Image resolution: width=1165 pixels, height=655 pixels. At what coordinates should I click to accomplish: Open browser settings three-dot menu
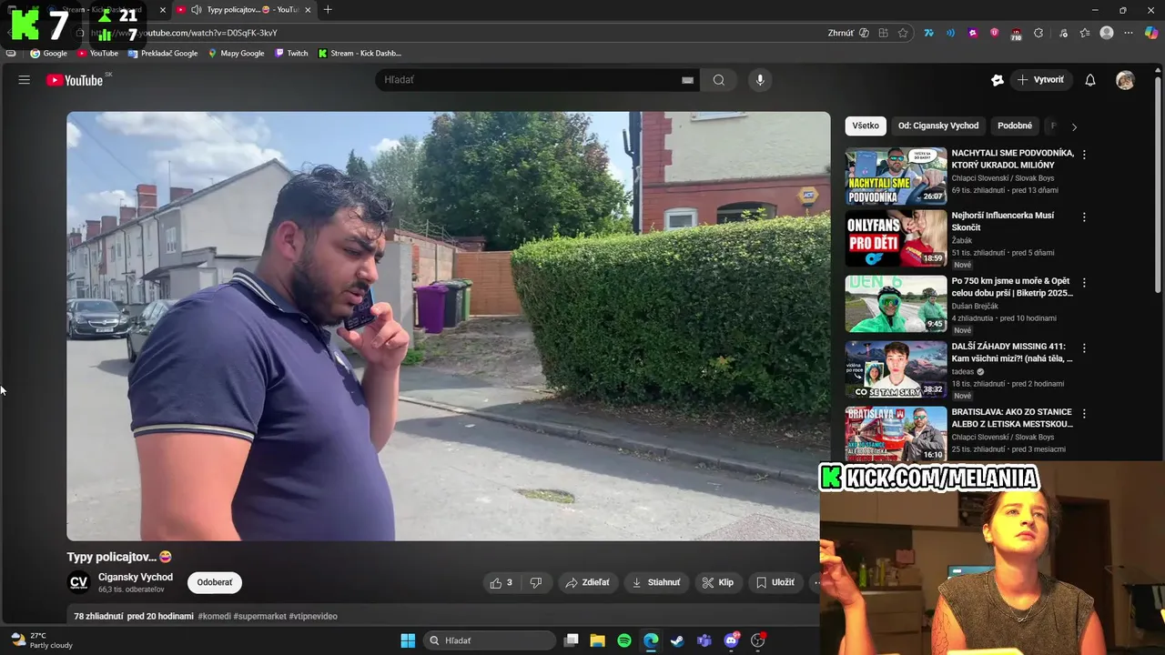(1129, 33)
